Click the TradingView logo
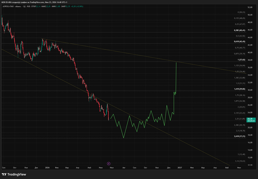Screen dimensions: 258x179 pos(14,174)
